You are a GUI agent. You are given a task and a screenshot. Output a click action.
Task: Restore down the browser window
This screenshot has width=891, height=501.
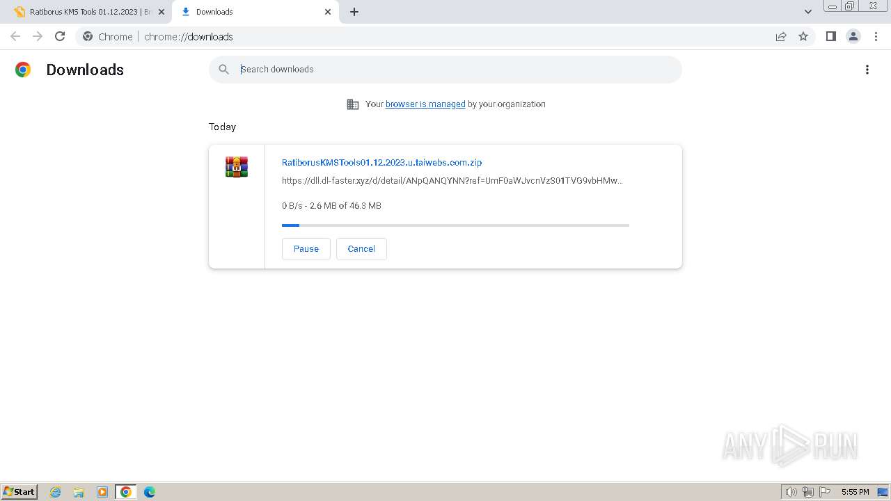click(x=850, y=6)
